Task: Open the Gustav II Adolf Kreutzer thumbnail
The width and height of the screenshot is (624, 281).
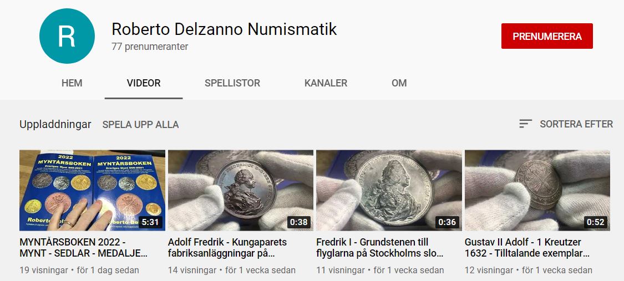Action: point(537,190)
